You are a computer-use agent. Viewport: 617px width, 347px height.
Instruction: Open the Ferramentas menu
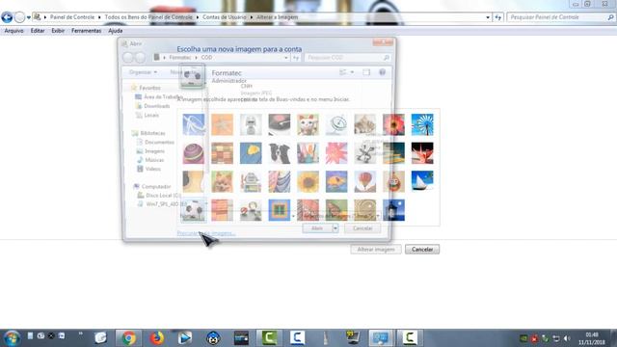point(86,31)
